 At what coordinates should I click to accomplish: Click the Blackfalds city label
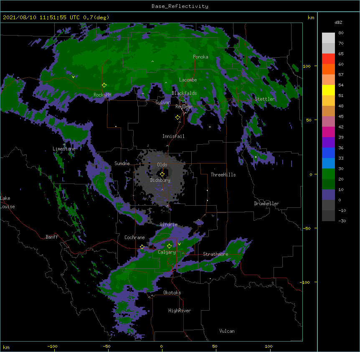[x=184, y=93]
